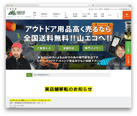Select the 登山用品買取 menu item
The height and width of the screenshot is (116, 137).
75,15
